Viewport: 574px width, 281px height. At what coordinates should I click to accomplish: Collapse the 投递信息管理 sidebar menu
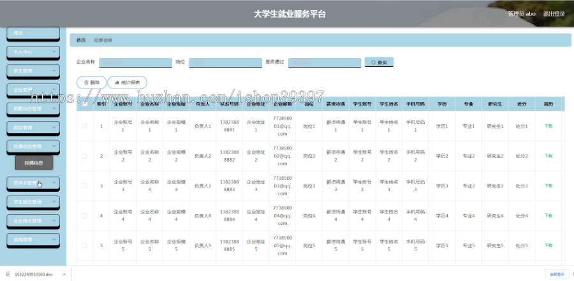click(x=33, y=147)
